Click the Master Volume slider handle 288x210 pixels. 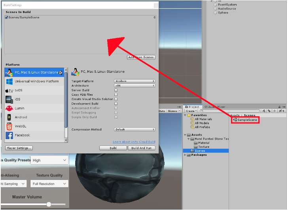49,204
